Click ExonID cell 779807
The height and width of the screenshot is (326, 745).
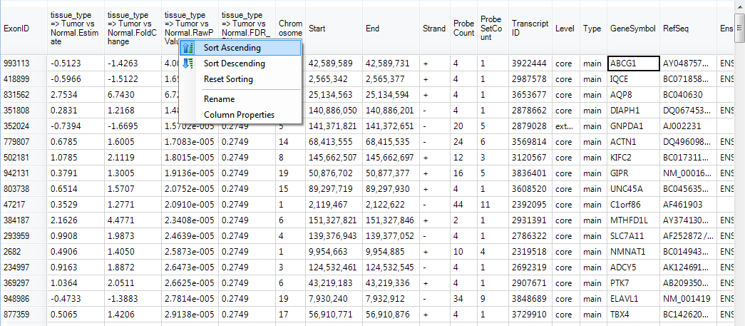(24, 142)
